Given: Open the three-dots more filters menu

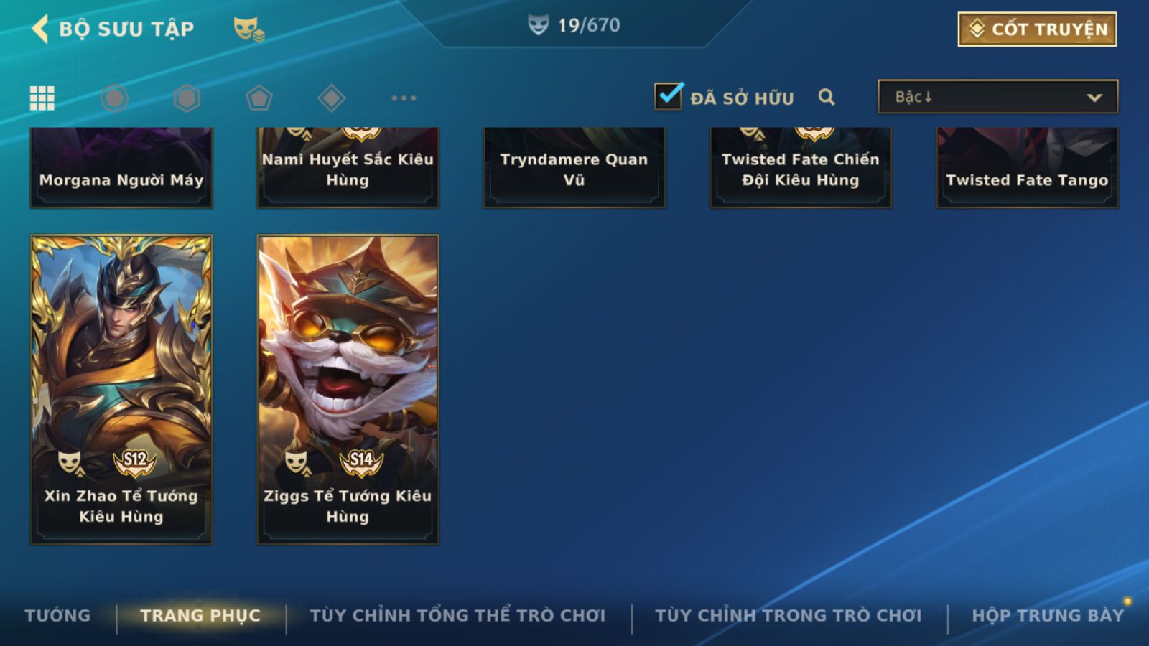Looking at the screenshot, I should coord(404,98).
